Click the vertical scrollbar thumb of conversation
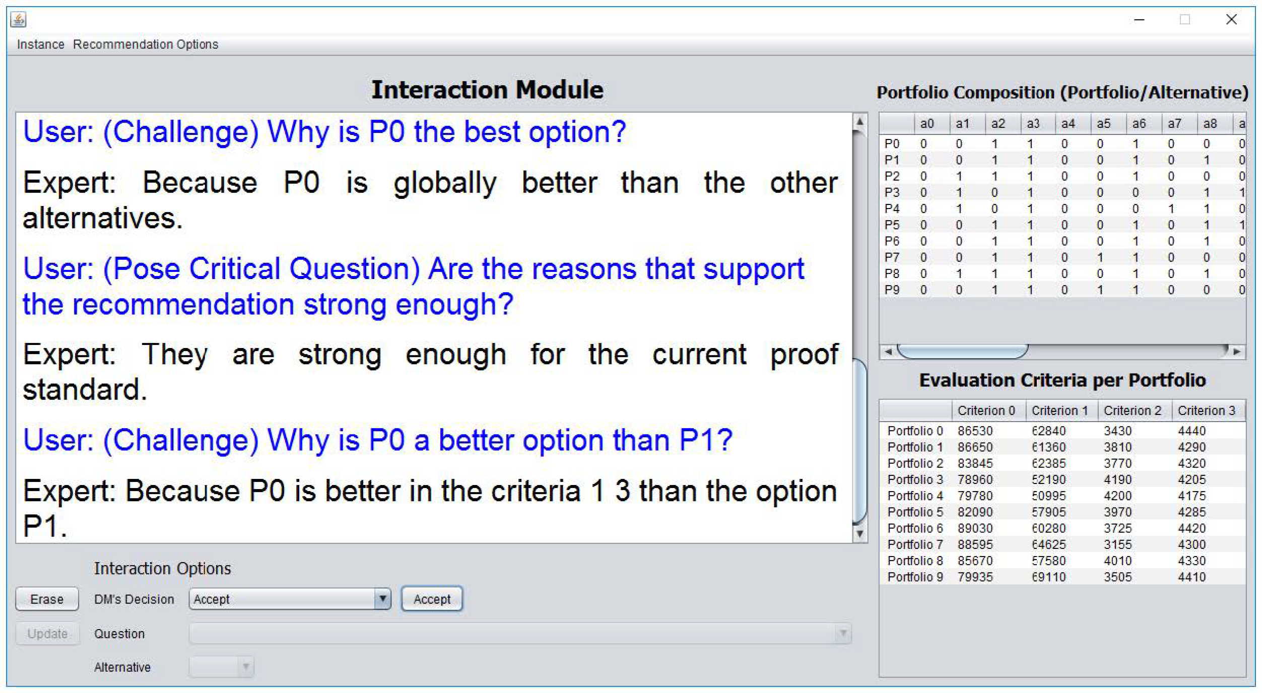Viewport: 1262px width, 693px height. [x=860, y=441]
